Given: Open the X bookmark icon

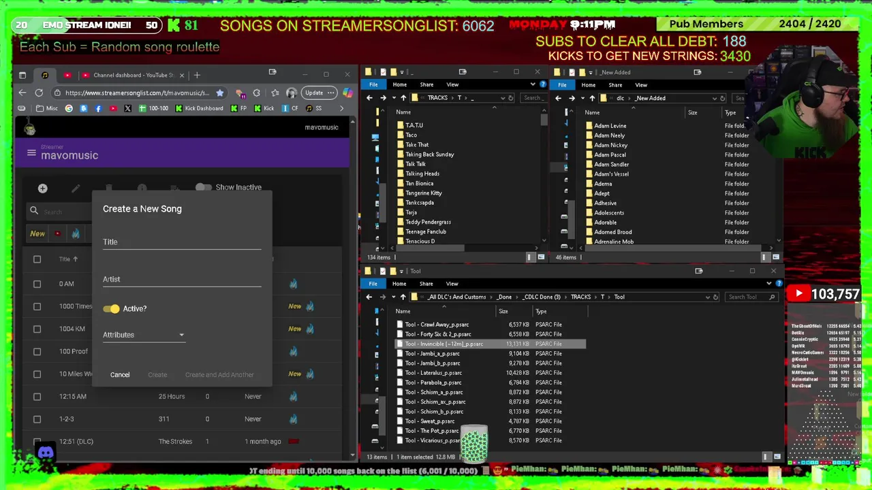Looking at the screenshot, I should [127, 108].
